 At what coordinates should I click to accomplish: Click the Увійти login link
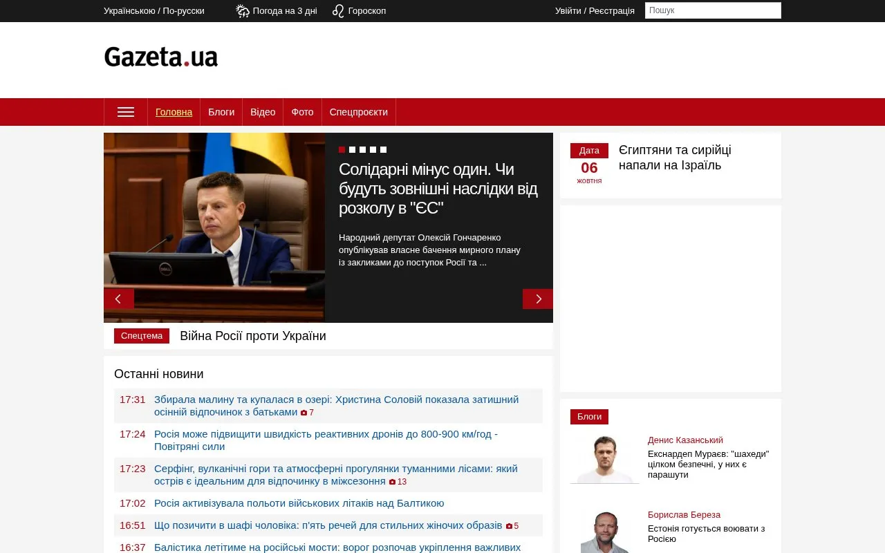point(568,10)
